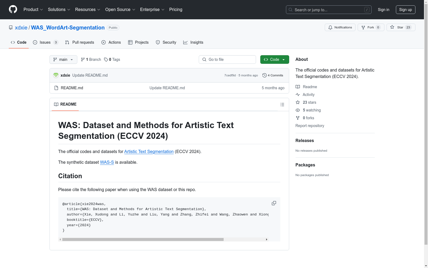Screen dimensions: 428x268
Task: Click the pulse icon beside Activity
Action: pyautogui.click(x=298, y=95)
